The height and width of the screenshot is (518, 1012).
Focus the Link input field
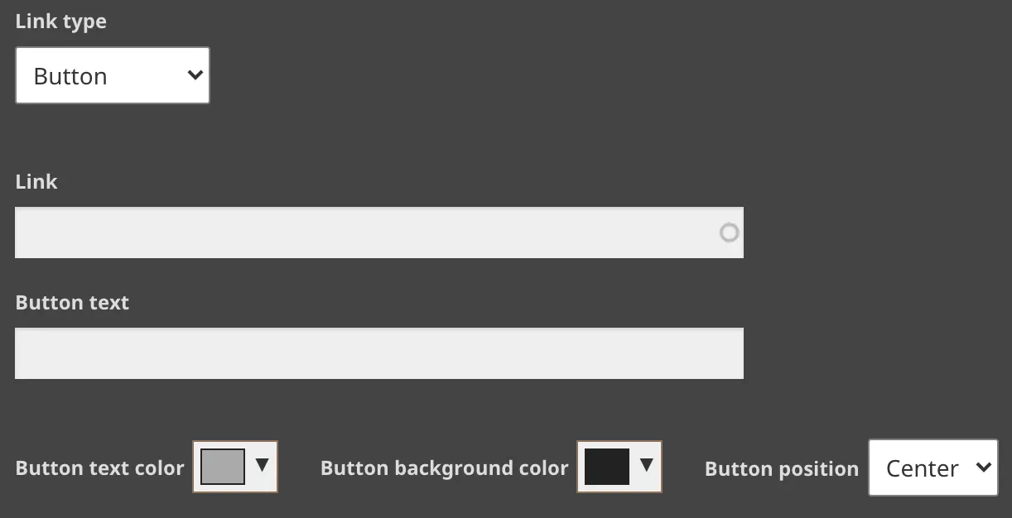(x=364, y=233)
